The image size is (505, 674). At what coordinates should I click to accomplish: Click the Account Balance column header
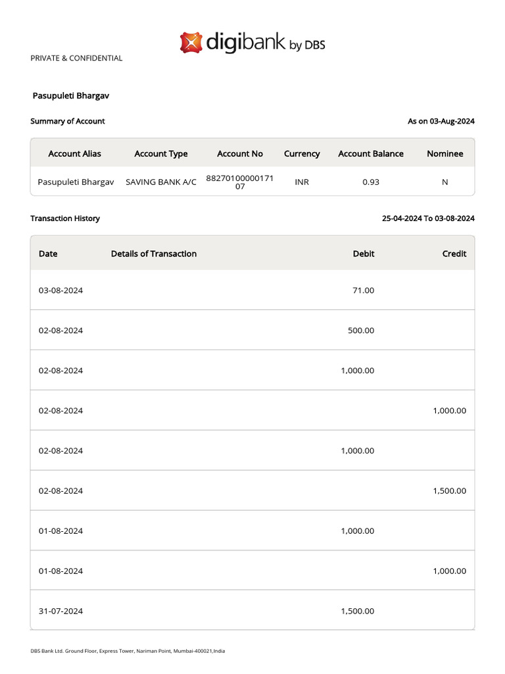pos(371,153)
